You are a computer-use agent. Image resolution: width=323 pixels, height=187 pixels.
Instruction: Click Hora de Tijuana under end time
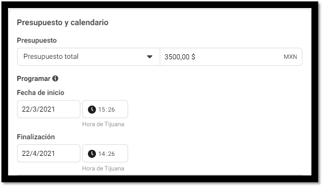point(103,168)
